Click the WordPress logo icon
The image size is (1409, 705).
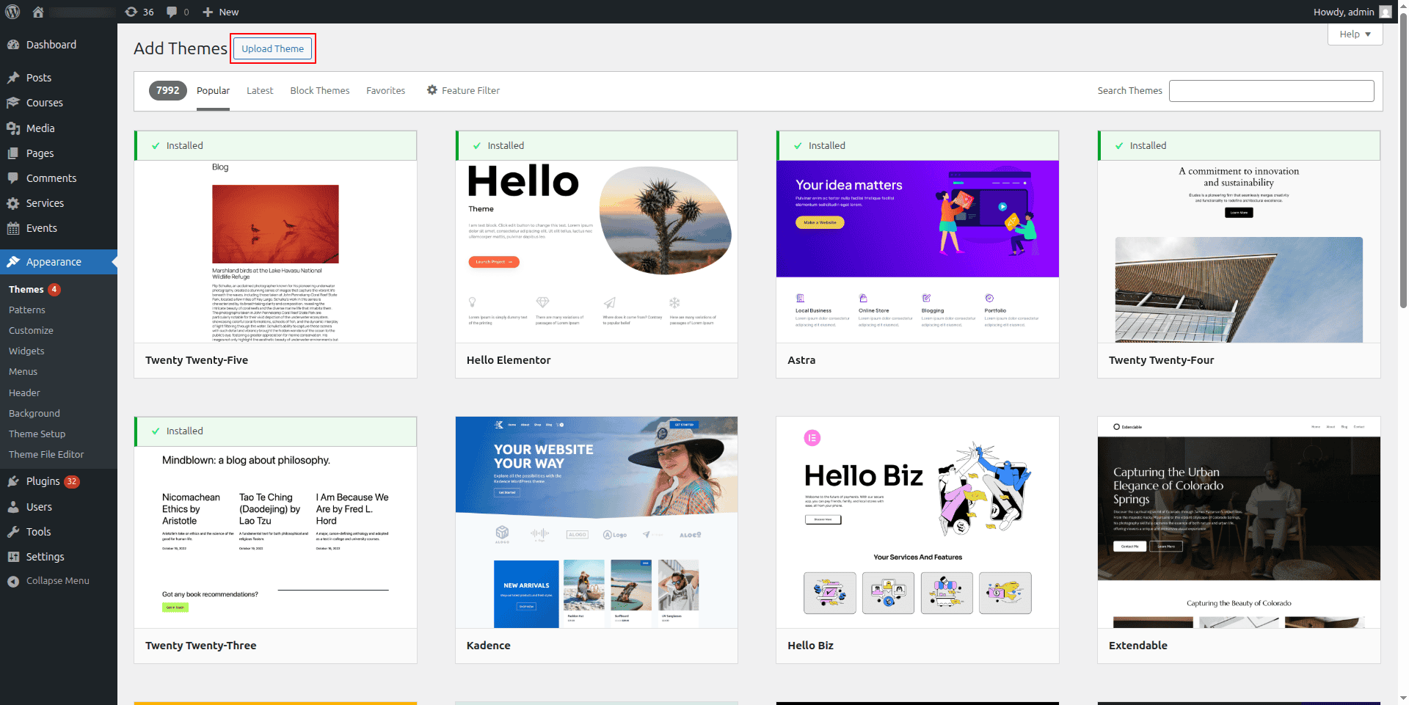tap(13, 12)
